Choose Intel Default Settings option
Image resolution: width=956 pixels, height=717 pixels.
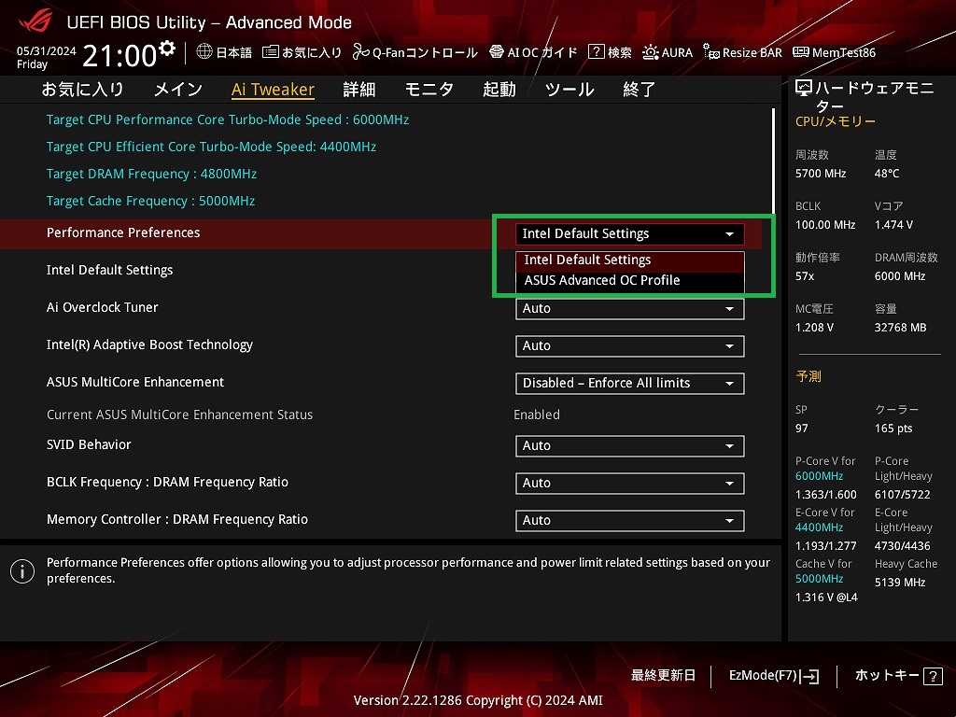[630, 260]
